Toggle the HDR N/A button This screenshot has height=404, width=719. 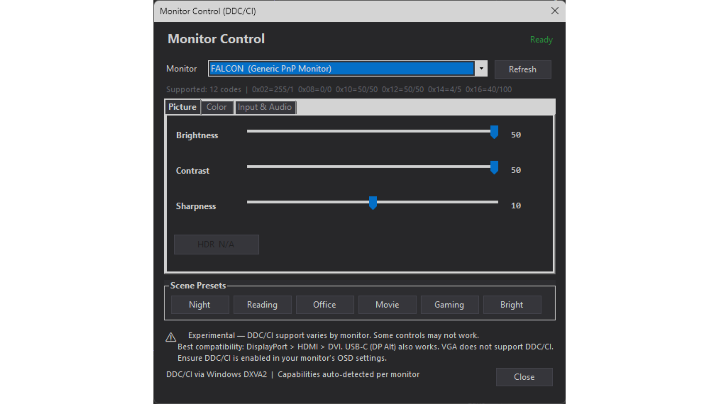pos(216,244)
